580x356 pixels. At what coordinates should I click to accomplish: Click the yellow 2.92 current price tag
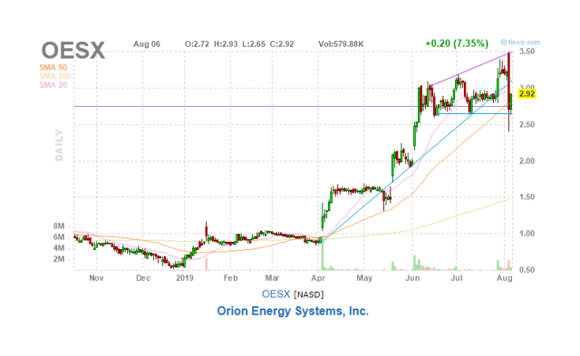(x=527, y=93)
